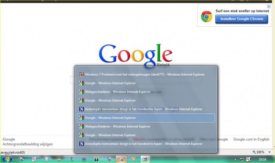The height and width of the screenshot is (163, 275).
Task: Click the first pinned taskbar icon next to Start
Action: (22, 159)
